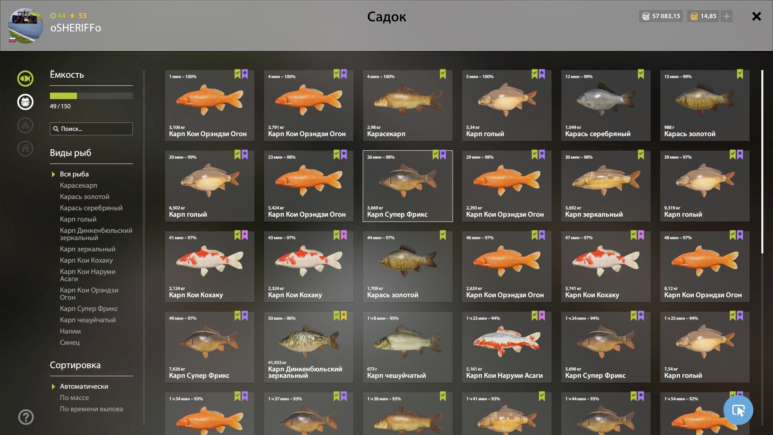
Task: Sort by catch time По времени вылова
Action: 91,409
